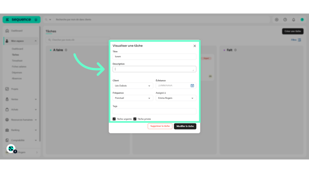The width and height of the screenshot is (309, 173).
Task: Click the sidebar vertical scrollbar
Action: pyautogui.click(x=40, y=84)
